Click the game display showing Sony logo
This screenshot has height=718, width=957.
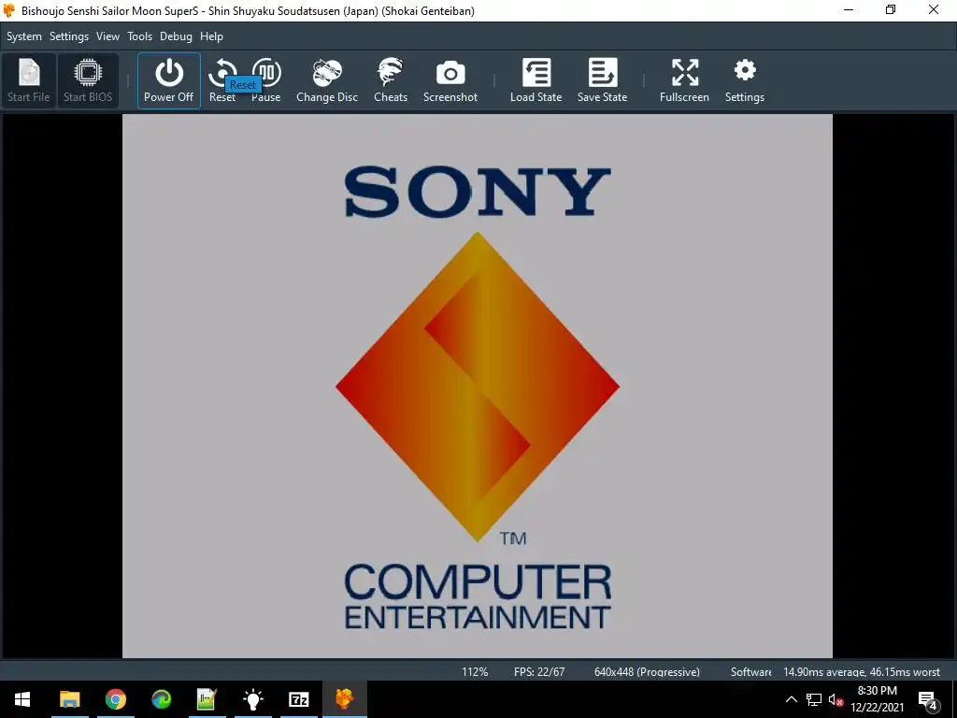pos(478,386)
